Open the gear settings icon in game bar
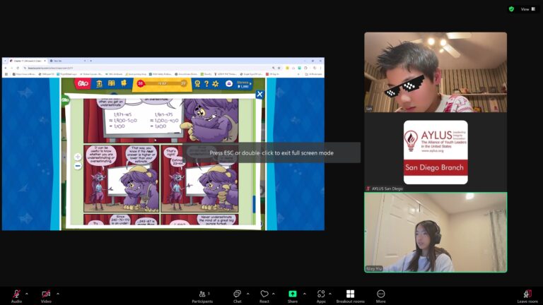Screen dimensions: 543x305 (x=216, y=84)
